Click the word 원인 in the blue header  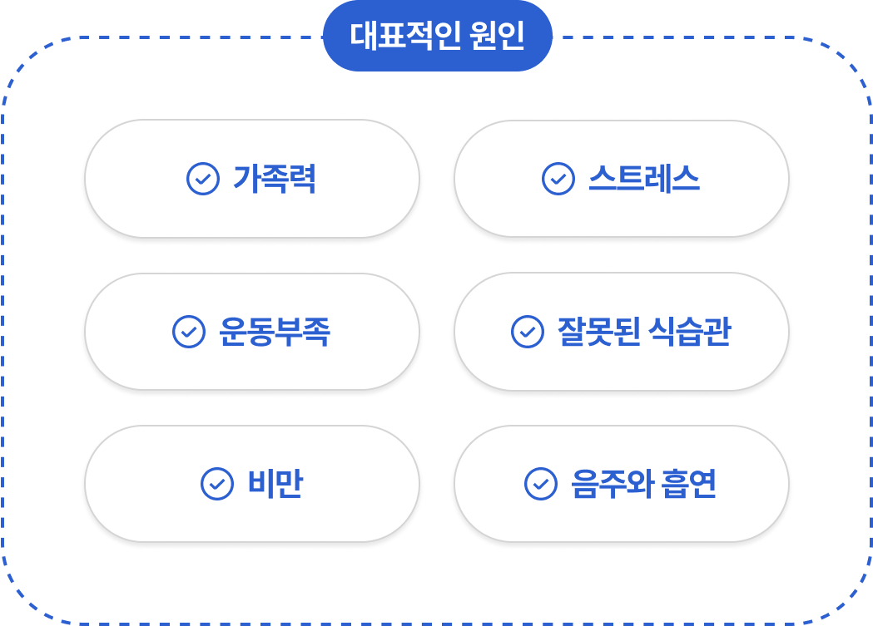(497, 36)
